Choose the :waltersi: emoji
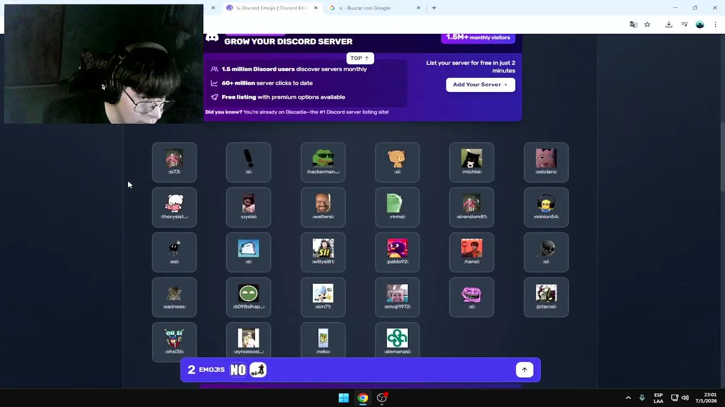Screen dimensions: 725x407 (x=323, y=207)
